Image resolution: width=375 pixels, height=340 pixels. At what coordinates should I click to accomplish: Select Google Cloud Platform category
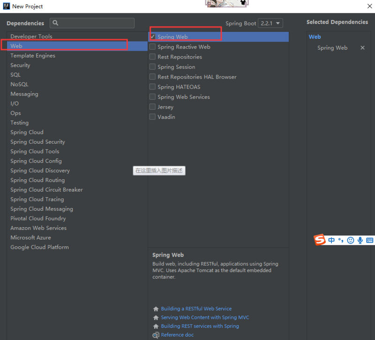click(x=77, y=247)
